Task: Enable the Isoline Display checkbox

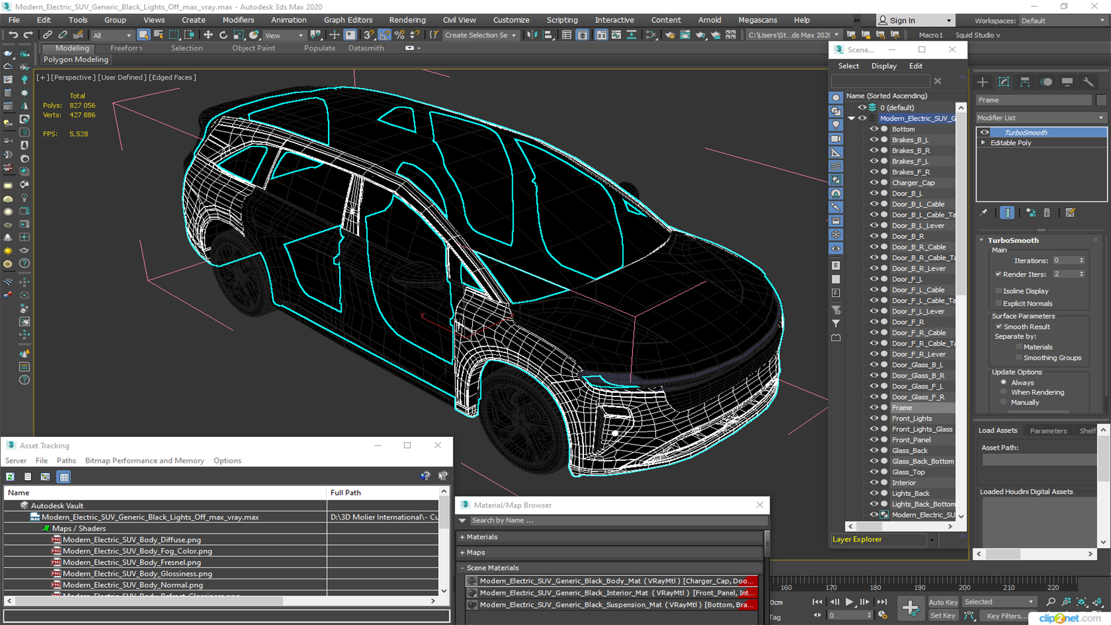Action: coord(998,291)
